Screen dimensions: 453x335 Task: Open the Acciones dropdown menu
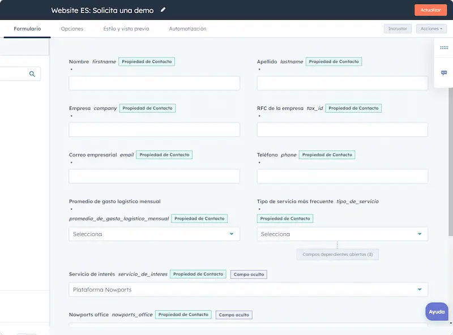tap(431, 29)
